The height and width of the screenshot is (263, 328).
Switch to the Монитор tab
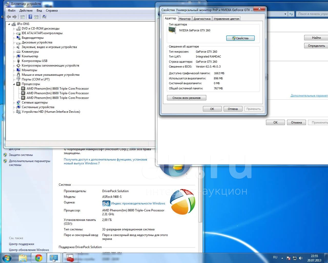click(x=185, y=19)
